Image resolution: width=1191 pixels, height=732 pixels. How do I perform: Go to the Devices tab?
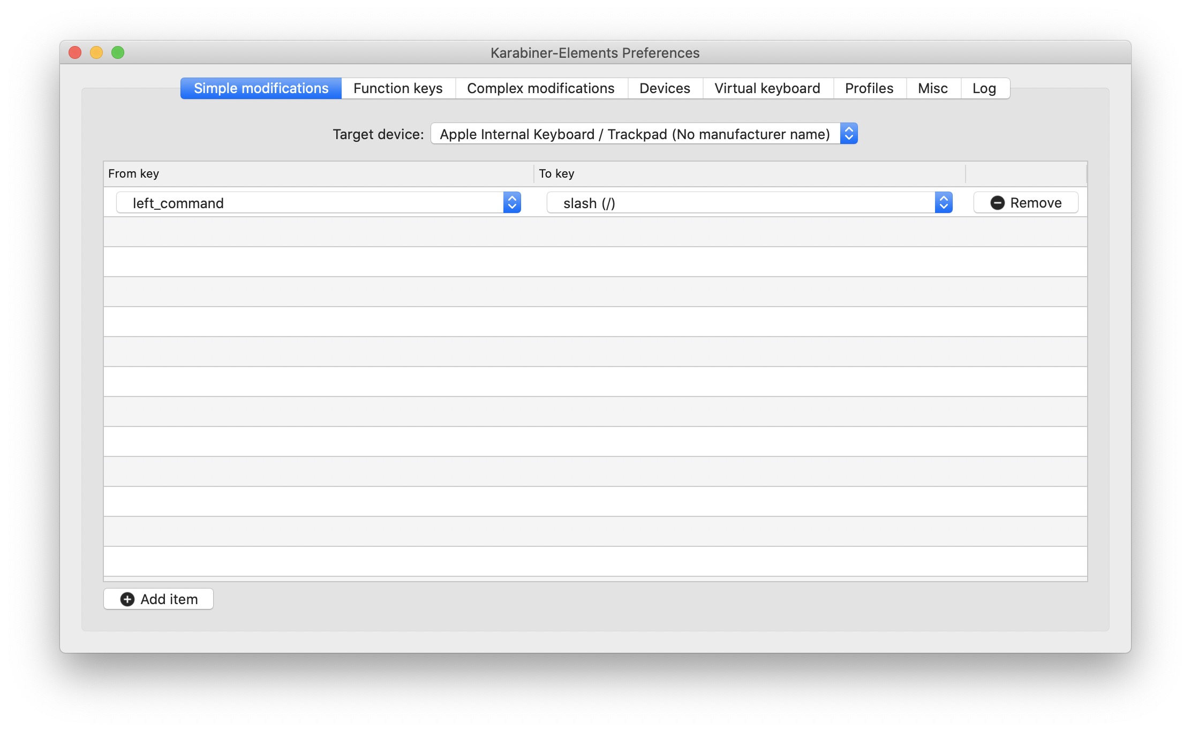click(665, 88)
